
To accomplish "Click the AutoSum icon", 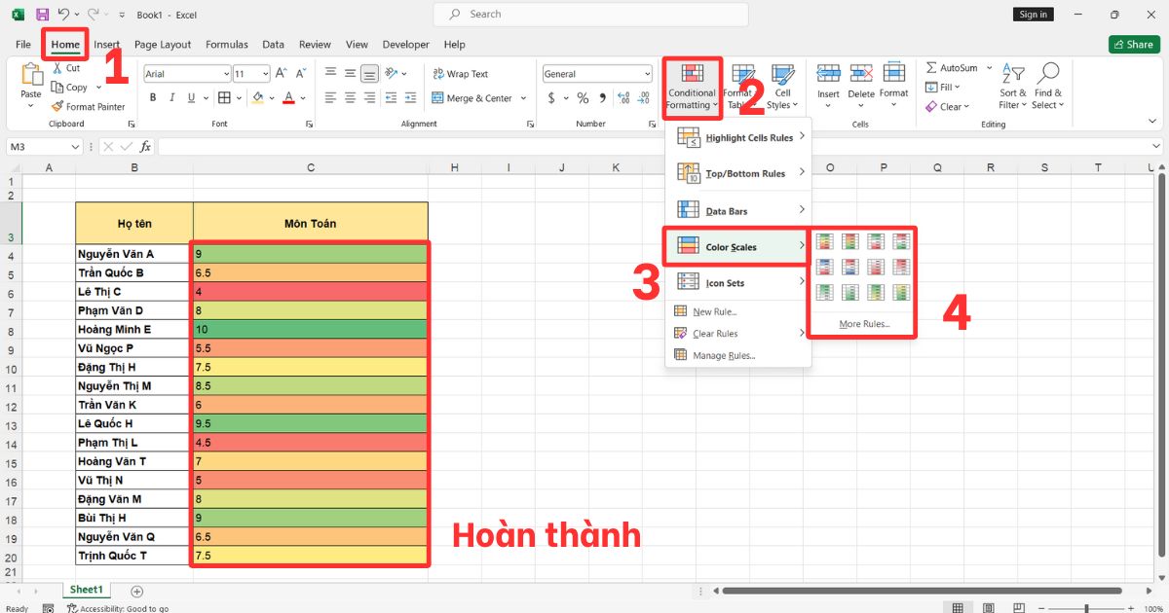I will pyautogui.click(x=931, y=68).
